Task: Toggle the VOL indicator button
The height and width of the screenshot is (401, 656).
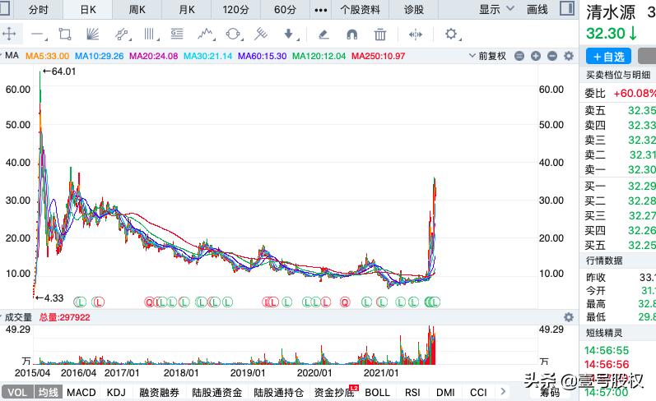Action: click(x=17, y=392)
